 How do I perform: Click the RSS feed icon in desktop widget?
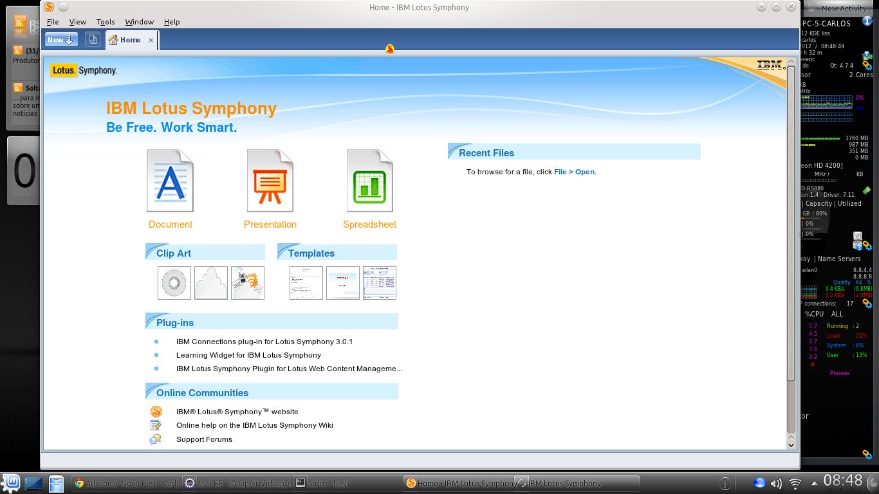(x=21, y=24)
